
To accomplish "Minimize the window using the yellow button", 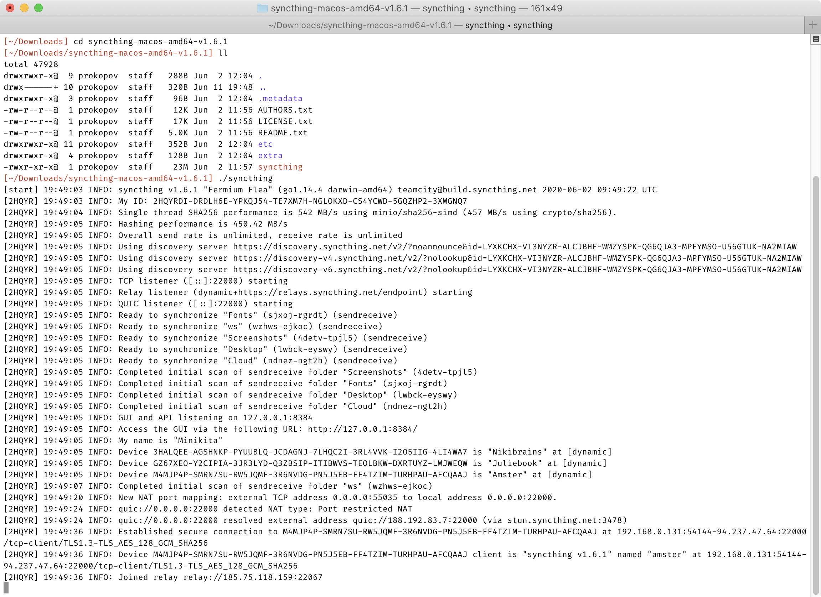I will [24, 8].
